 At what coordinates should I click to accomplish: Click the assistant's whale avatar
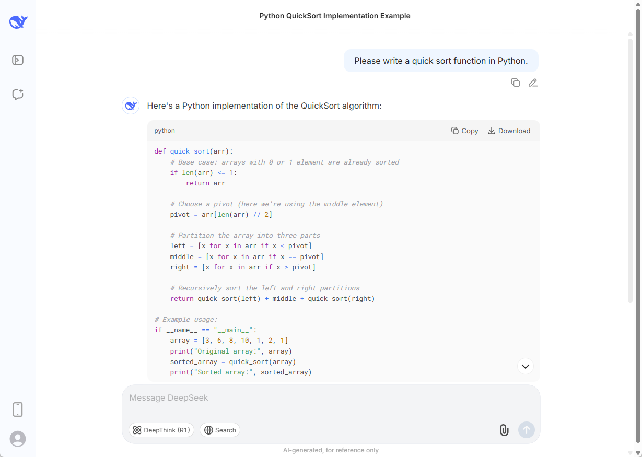pos(131,106)
